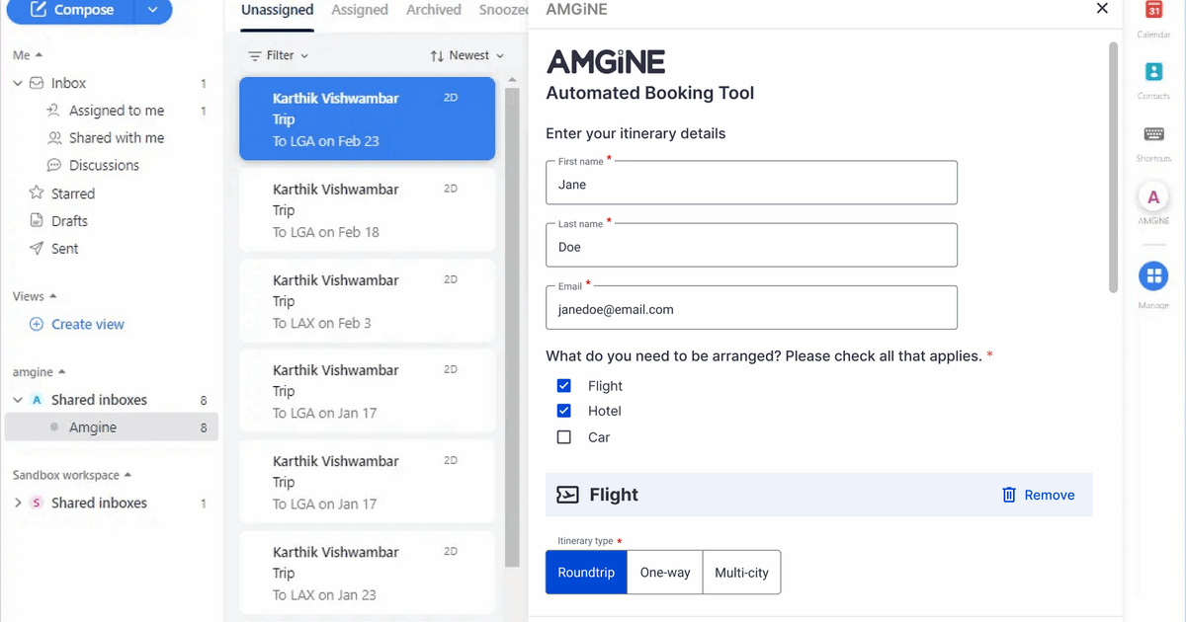This screenshot has height=622, width=1186.
Task: Click the Create view link
Action: 87,324
